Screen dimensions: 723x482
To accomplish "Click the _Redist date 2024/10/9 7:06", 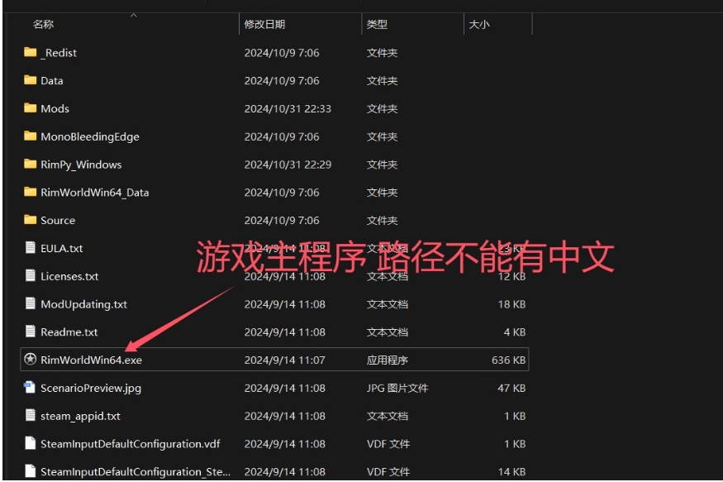I will tap(282, 53).
